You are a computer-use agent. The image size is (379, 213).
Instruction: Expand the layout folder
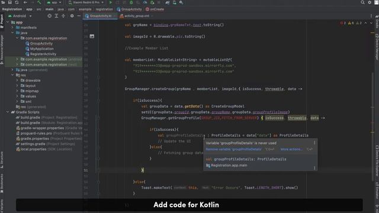click(x=17, y=86)
